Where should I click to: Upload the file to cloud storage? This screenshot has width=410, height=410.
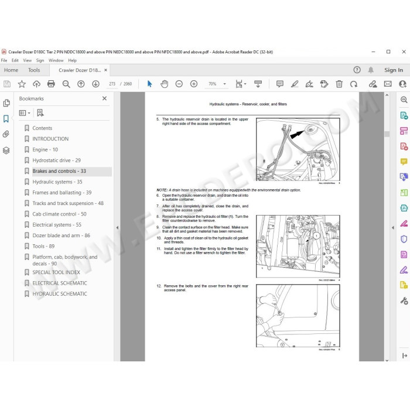[36, 84]
